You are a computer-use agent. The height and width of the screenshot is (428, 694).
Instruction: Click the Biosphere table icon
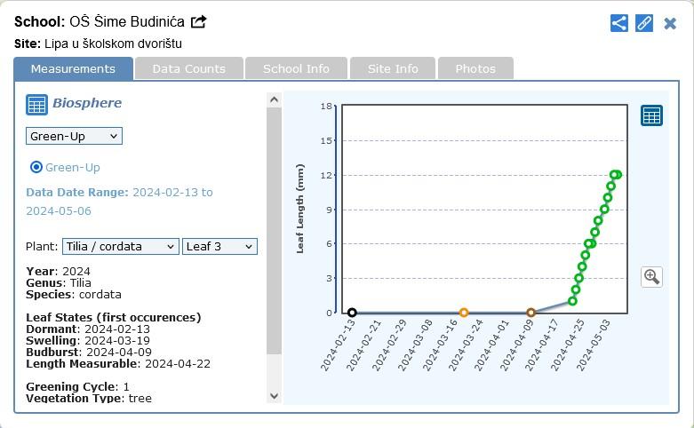click(36, 104)
